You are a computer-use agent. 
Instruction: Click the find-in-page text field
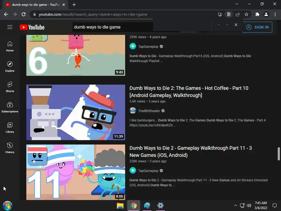[182, 25]
